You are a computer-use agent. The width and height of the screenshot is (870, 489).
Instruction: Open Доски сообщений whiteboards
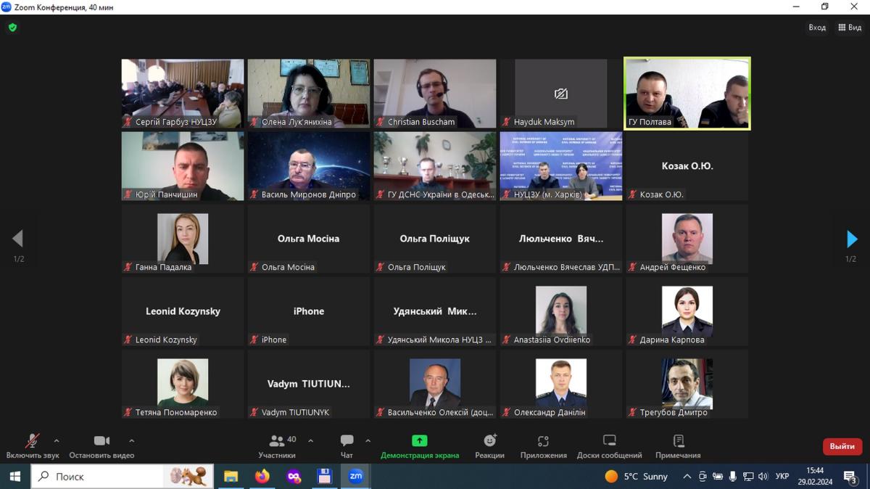click(609, 445)
